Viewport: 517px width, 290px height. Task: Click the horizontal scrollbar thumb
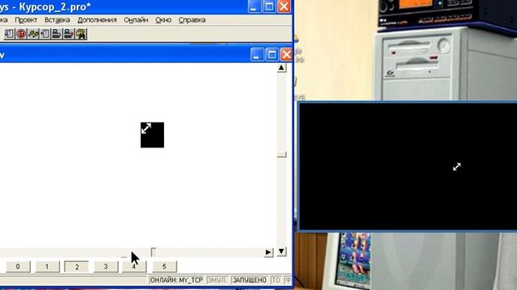pyautogui.click(x=153, y=252)
